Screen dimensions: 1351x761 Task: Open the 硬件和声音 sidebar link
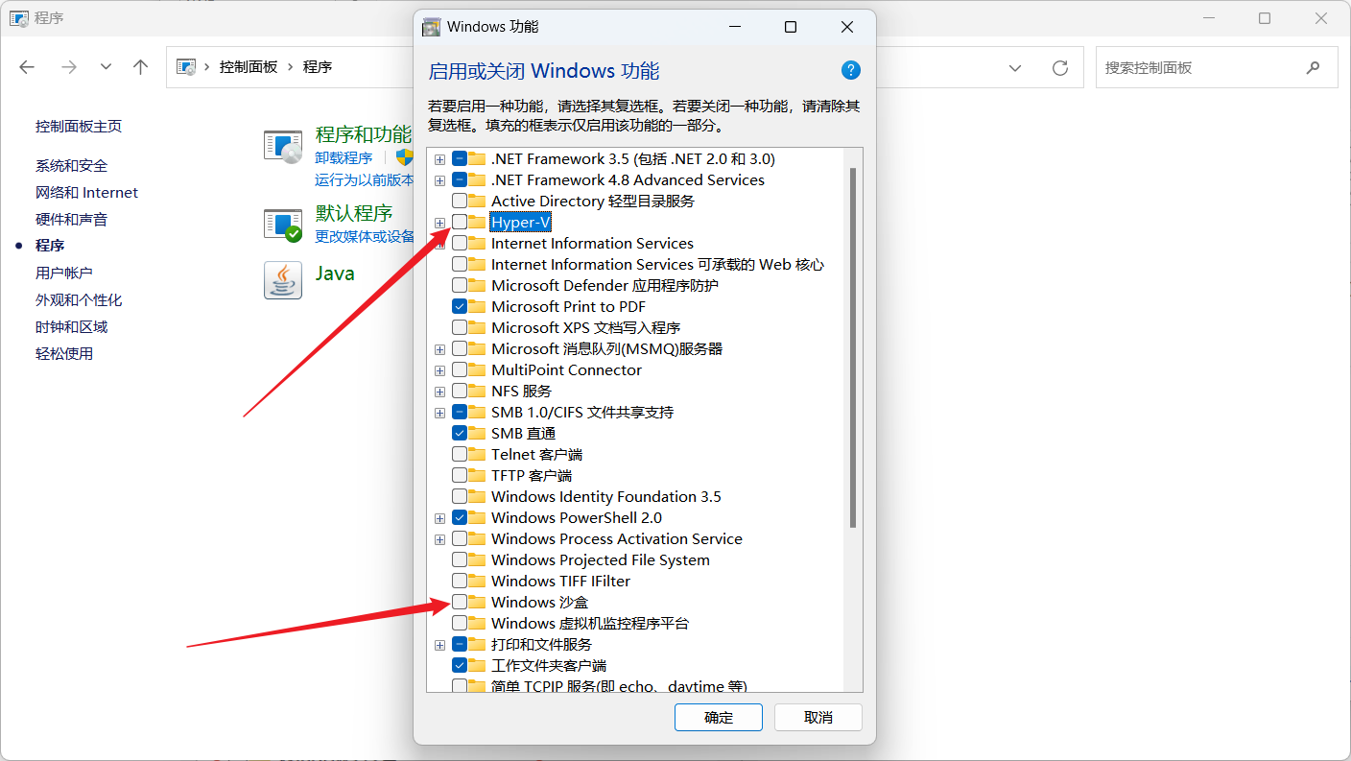[72, 219]
